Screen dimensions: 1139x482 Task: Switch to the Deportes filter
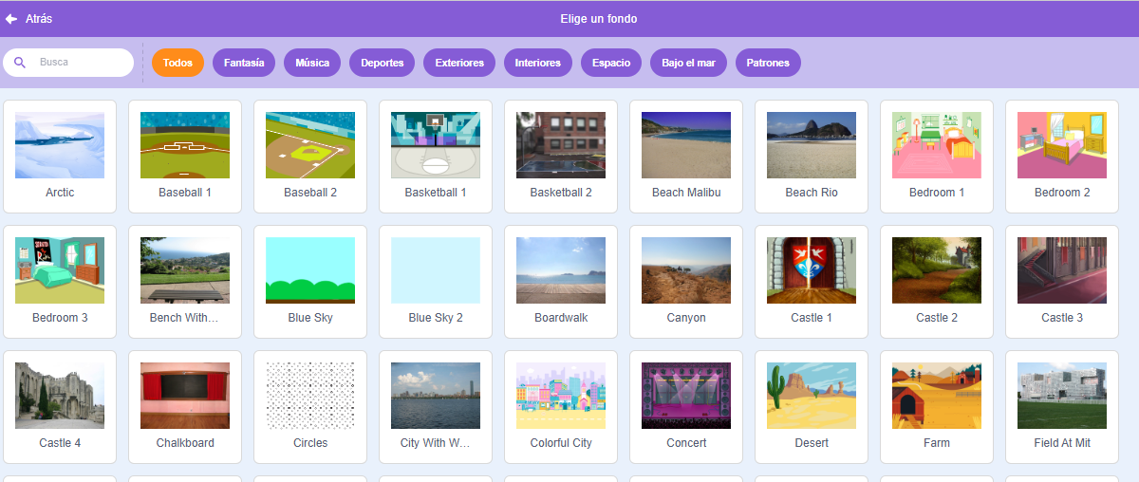pyautogui.click(x=382, y=63)
